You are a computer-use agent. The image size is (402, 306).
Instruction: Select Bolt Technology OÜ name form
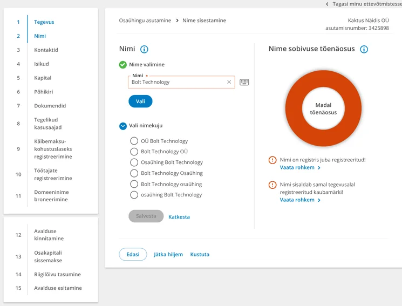click(x=134, y=152)
